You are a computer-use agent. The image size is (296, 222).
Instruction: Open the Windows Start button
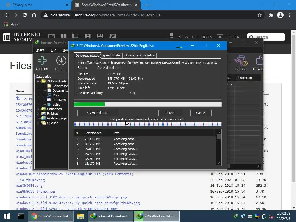7,216
